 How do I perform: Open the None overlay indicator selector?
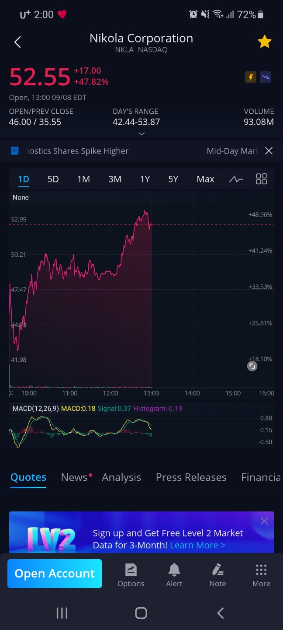tap(21, 197)
